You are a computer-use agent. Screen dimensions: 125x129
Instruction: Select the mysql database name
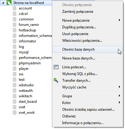tap(24, 52)
